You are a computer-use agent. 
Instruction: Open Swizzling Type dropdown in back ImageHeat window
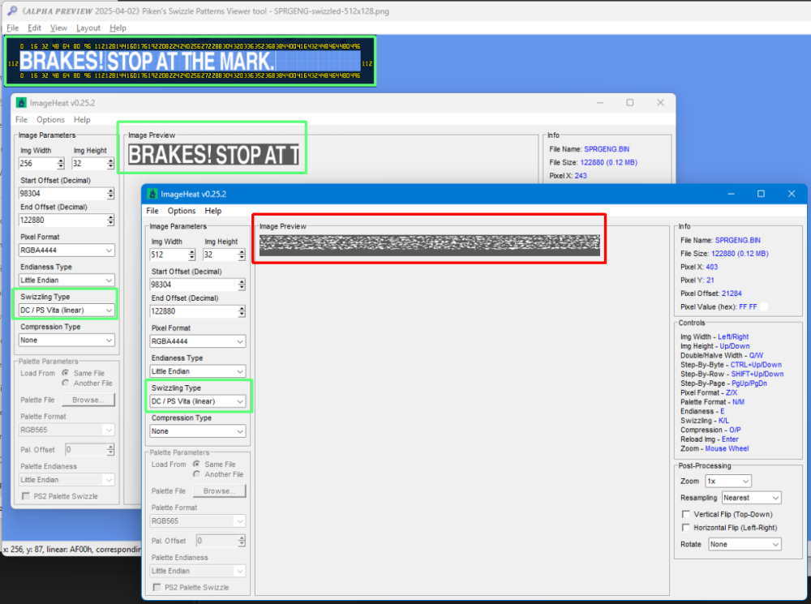pos(67,311)
